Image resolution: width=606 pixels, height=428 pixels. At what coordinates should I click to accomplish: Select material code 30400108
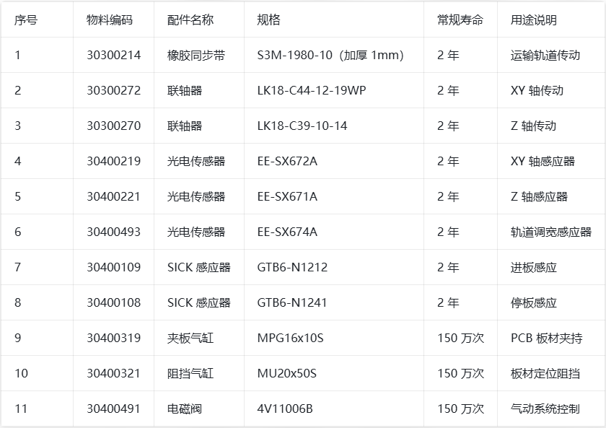coord(114,302)
